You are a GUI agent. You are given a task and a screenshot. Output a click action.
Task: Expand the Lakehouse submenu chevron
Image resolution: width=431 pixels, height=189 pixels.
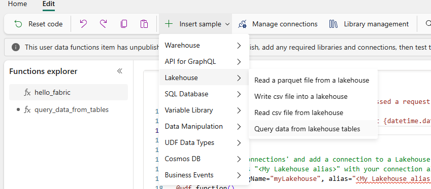(x=239, y=78)
